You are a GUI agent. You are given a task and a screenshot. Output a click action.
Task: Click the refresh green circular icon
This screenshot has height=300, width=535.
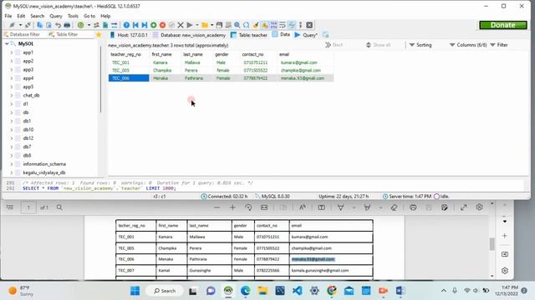pos(80,25)
